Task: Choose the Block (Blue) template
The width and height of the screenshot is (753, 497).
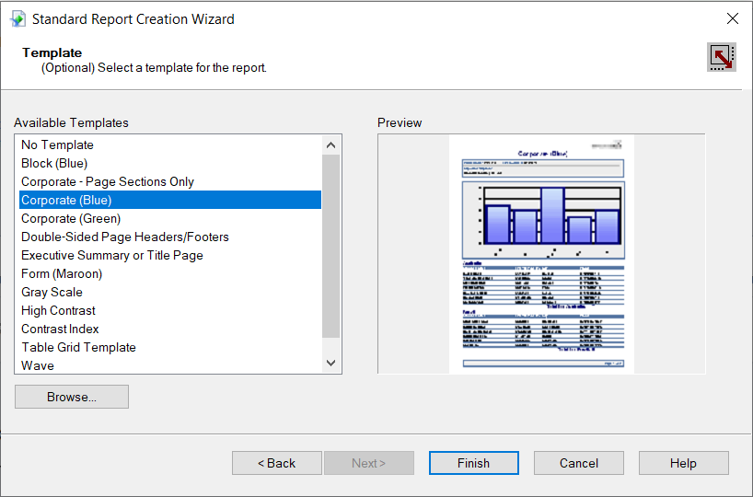Action: coord(54,163)
